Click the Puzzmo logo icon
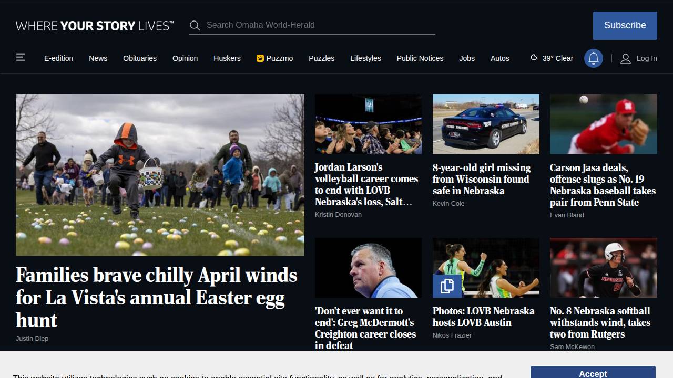 click(260, 58)
